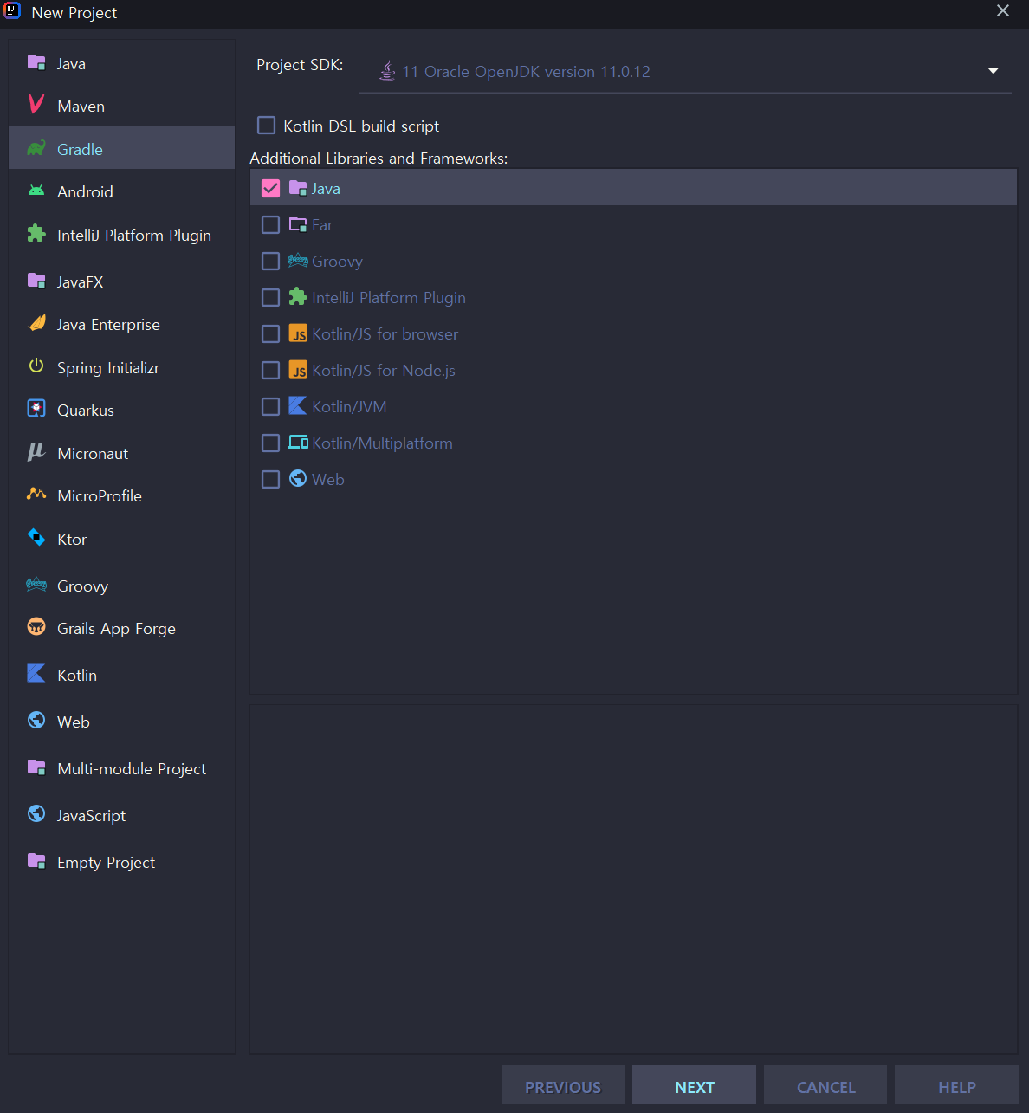Click the Kotlin/Multiplatform icon
This screenshot has width=1029, height=1113.
tap(298, 443)
